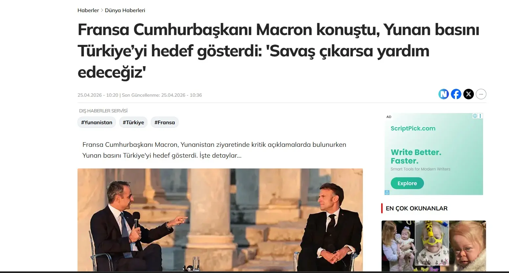Open the three-dot more sharing options
The height and width of the screenshot is (273, 509).
[x=481, y=94]
